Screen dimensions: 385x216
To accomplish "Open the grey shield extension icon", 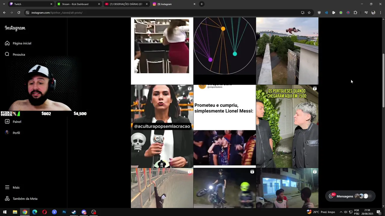I will click(x=319, y=13).
